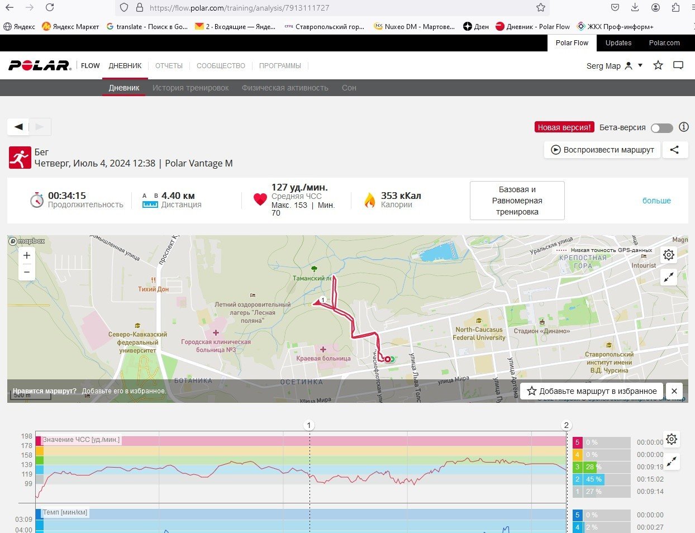Select the Polar Flow top tab

pos(572,43)
